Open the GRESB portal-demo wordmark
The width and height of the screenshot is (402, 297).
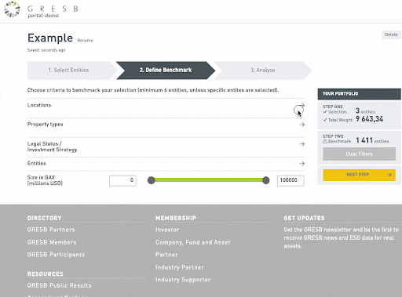(x=53, y=12)
